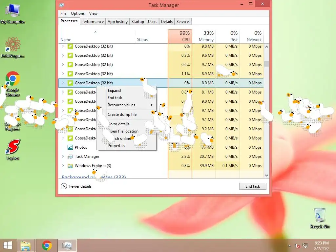336x252 pixels.
Task: Click the scroll up arrow in process list
Action: 266,47
